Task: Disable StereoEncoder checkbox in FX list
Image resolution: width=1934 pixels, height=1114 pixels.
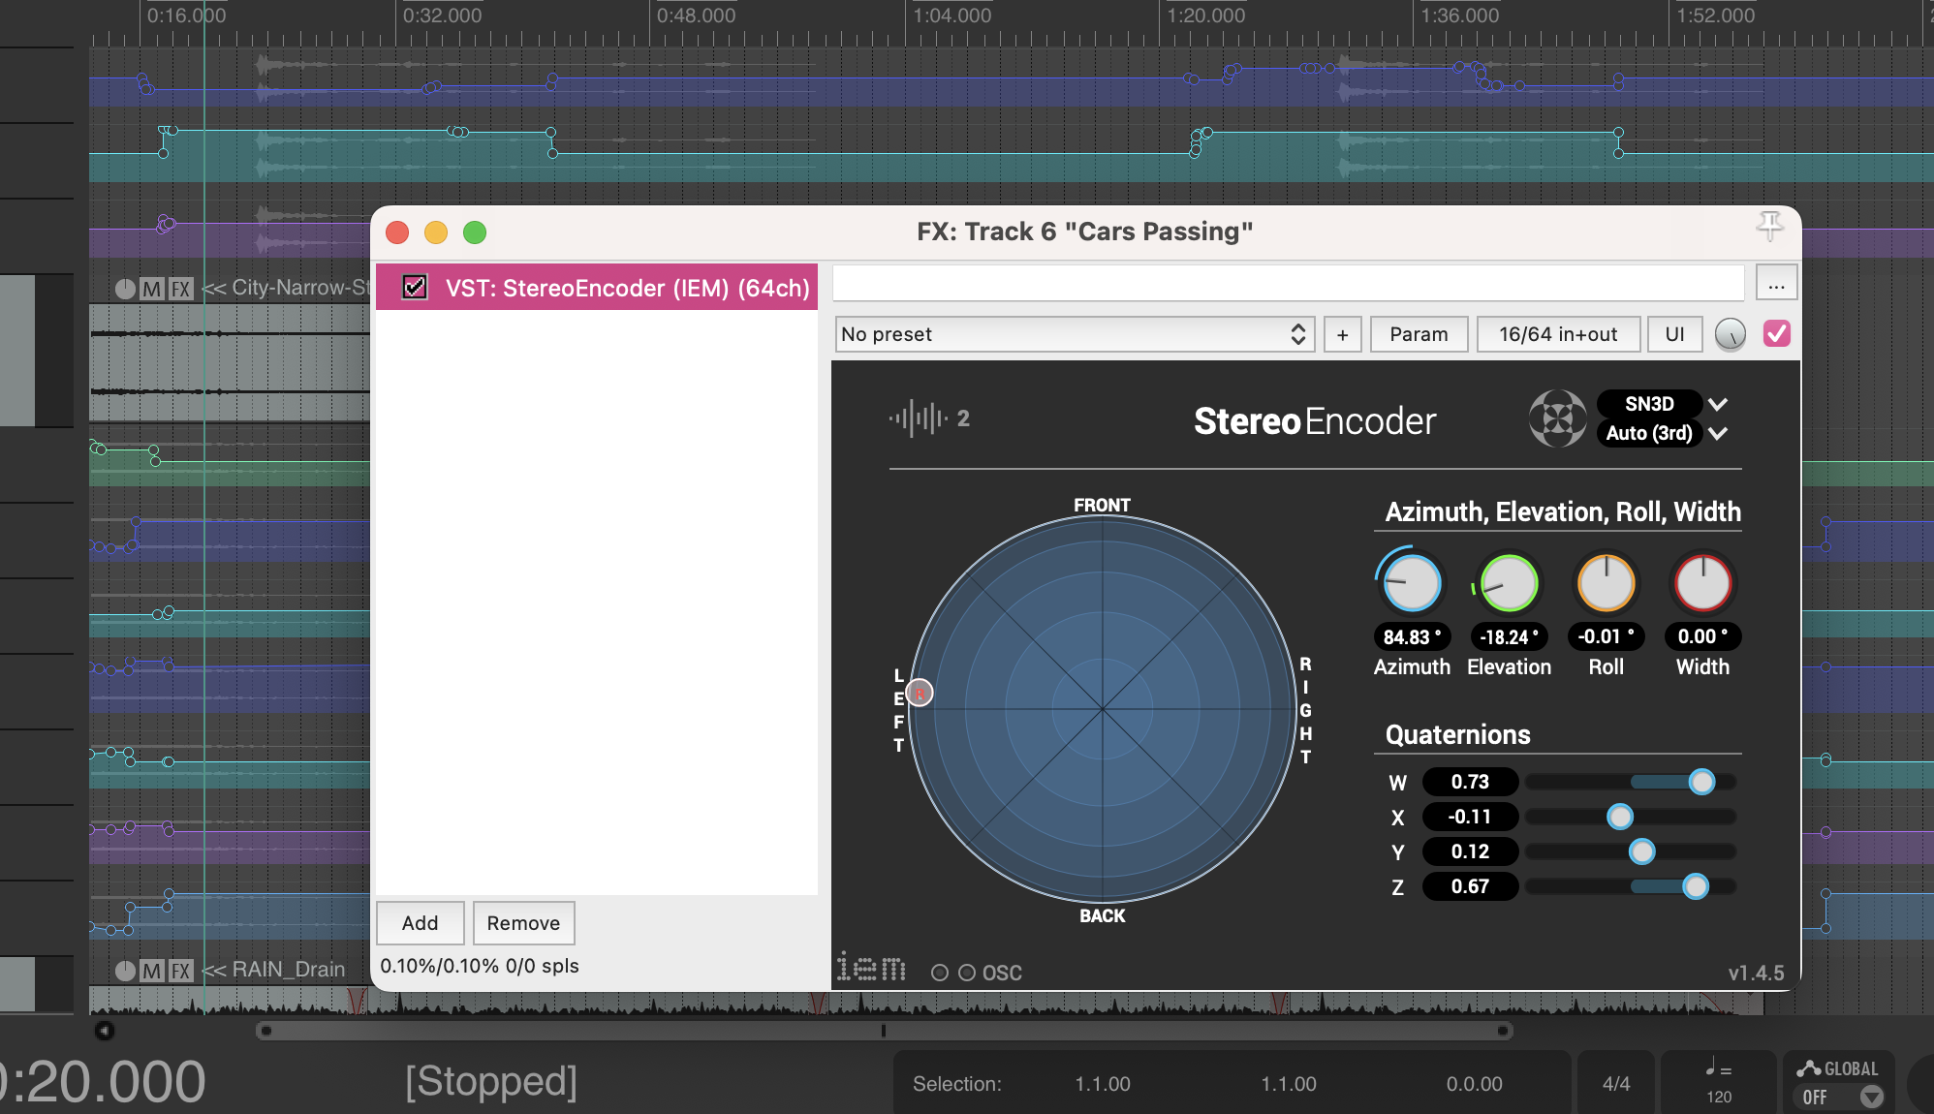Action: (x=415, y=287)
